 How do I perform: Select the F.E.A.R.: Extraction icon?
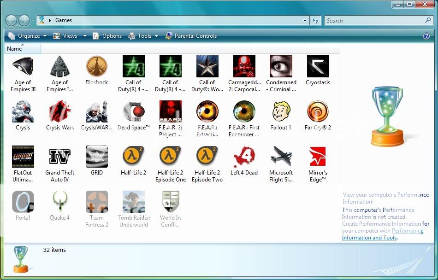click(x=207, y=111)
